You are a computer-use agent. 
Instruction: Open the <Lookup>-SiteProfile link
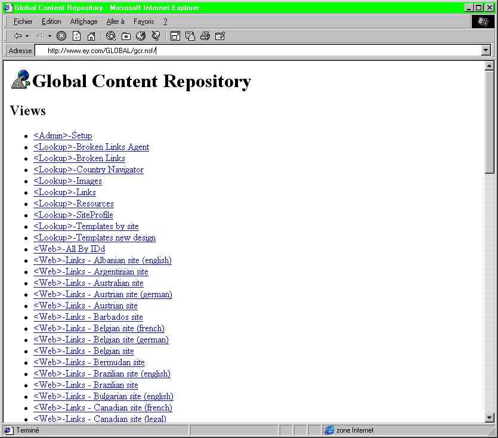(x=73, y=215)
